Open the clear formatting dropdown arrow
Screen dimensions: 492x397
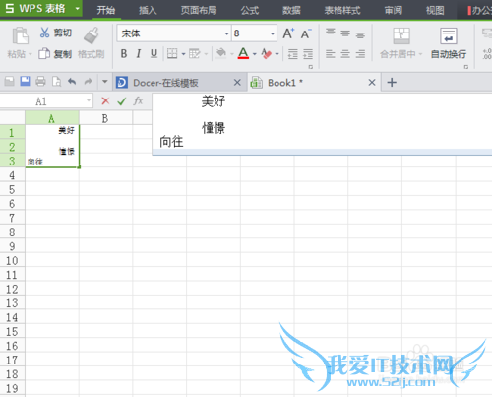coord(277,54)
